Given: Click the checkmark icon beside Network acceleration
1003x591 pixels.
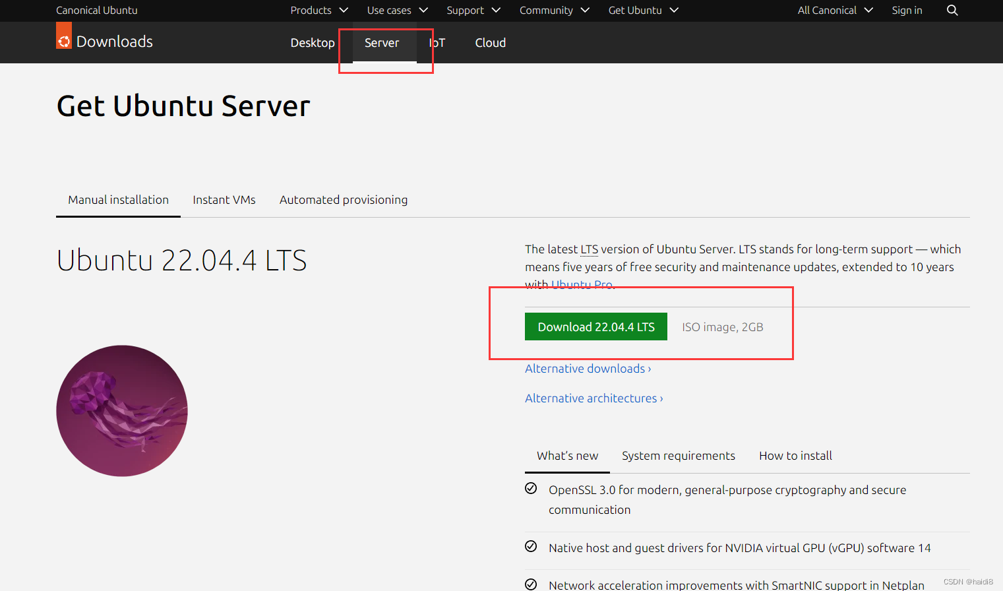Looking at the screenshot, I should click(531, 584).
